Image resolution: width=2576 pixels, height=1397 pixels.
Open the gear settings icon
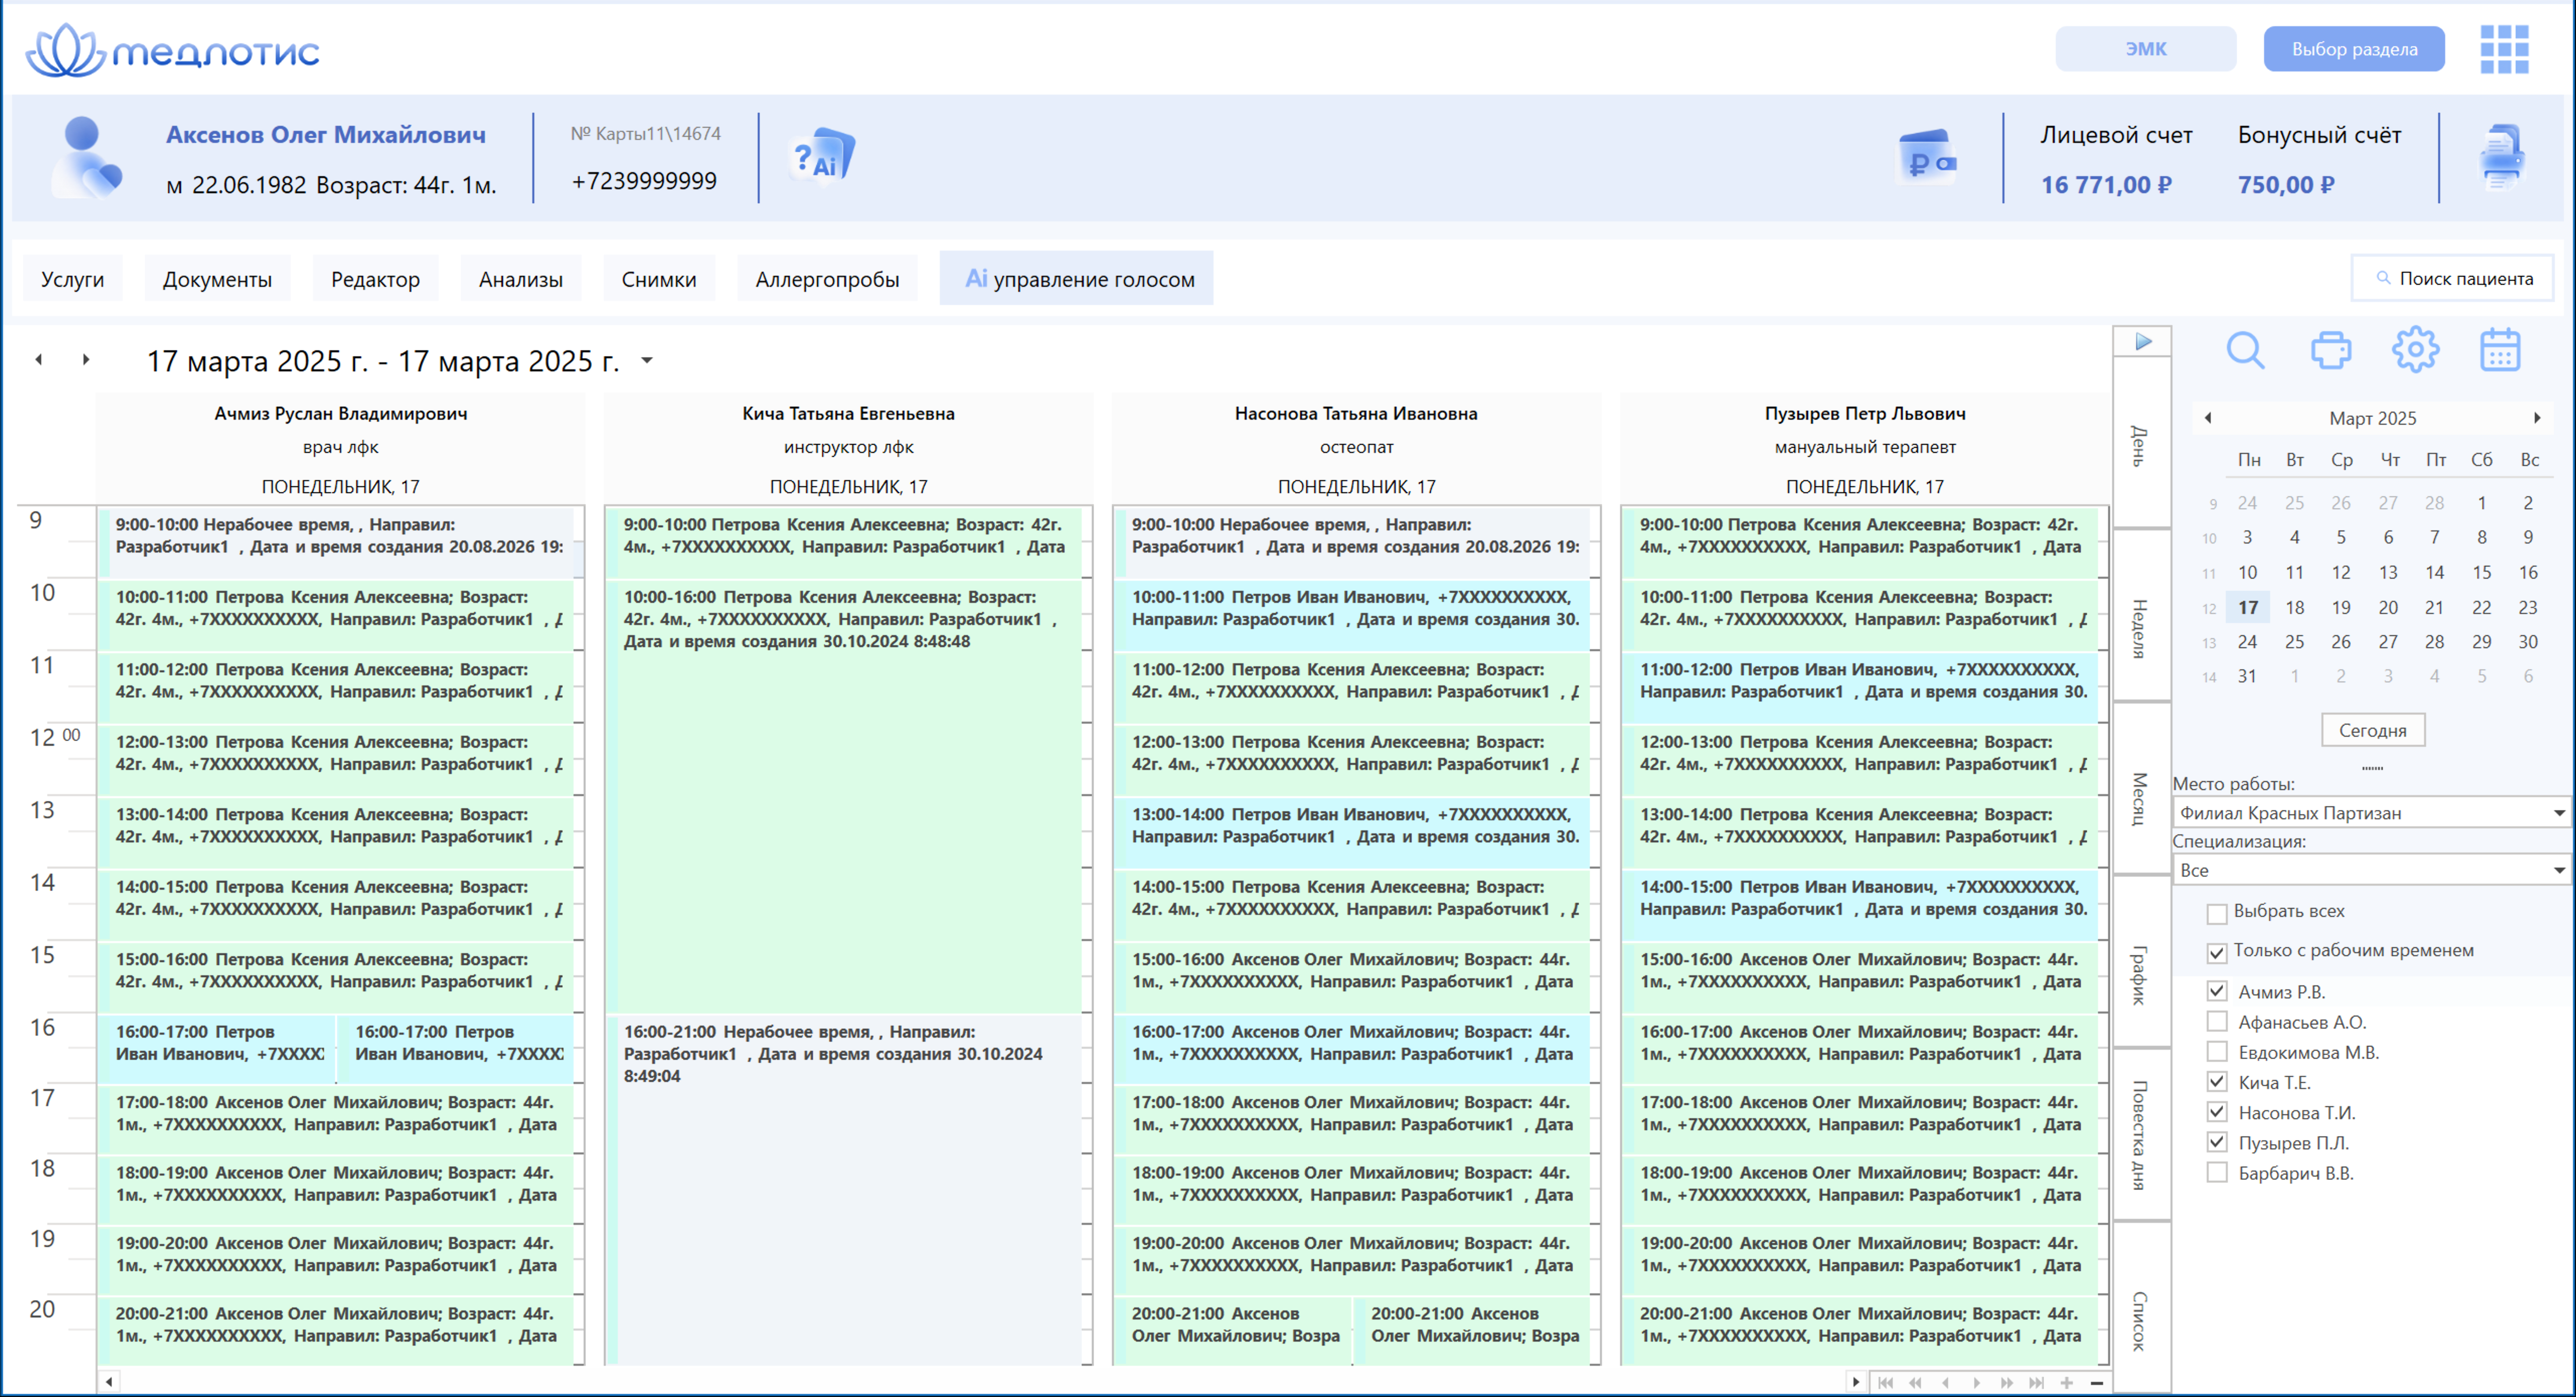2415,350
